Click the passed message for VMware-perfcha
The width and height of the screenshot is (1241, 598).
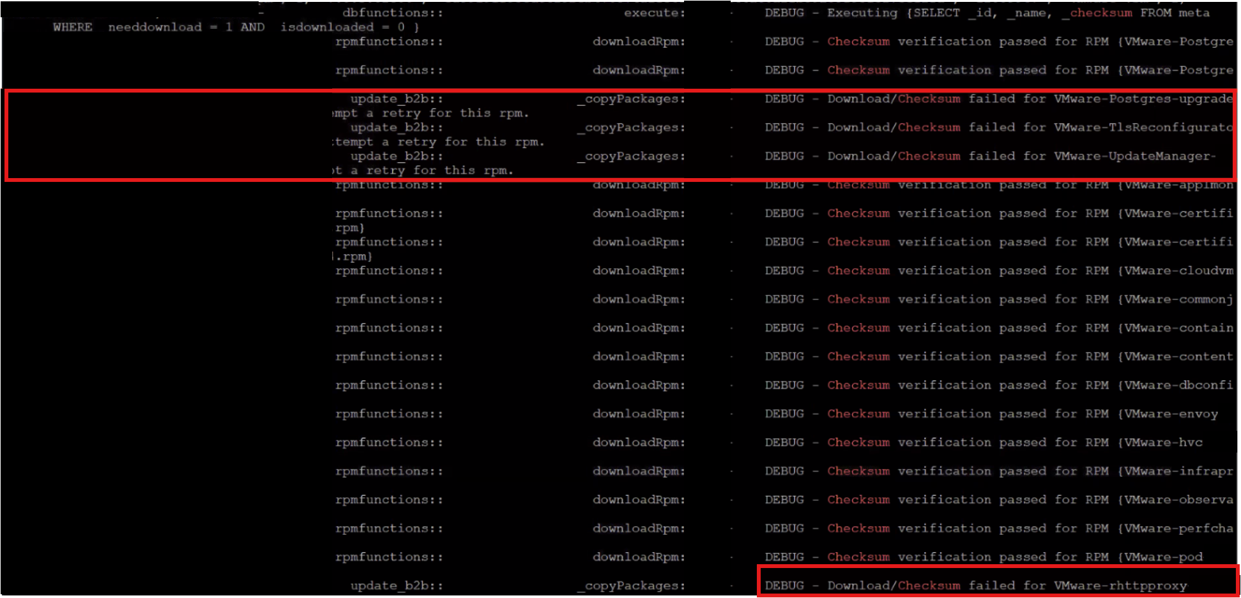[x=1030, y=529]
